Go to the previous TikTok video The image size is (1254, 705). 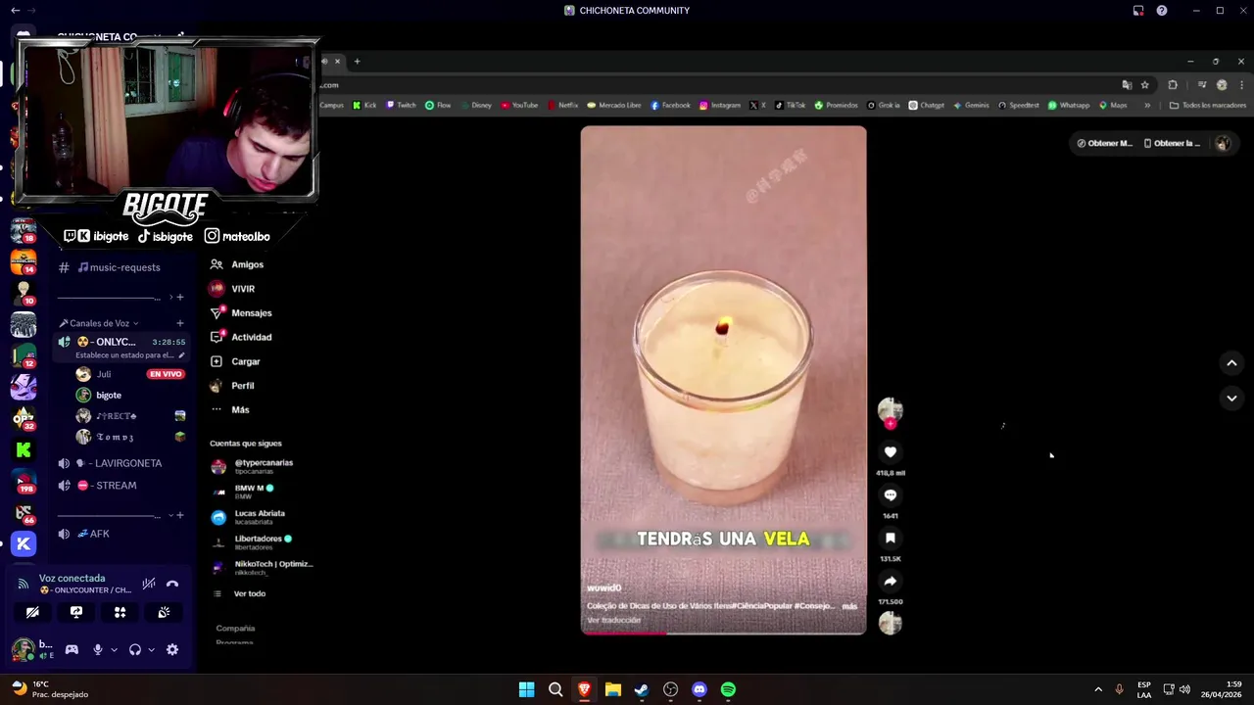[1231, 363]
